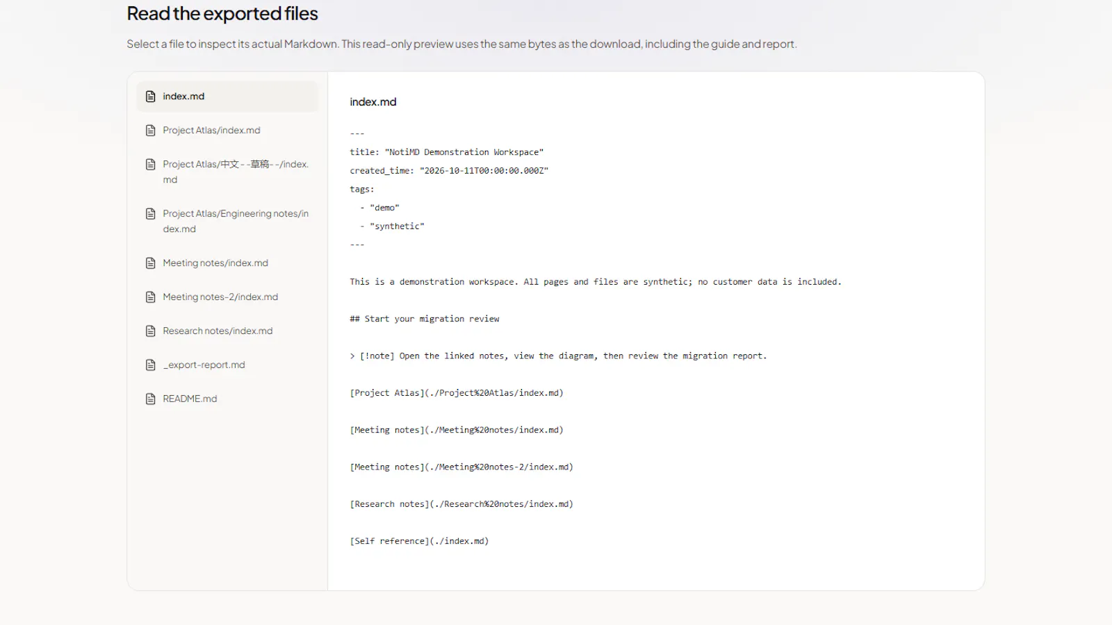1112x625 pixels.
Task: Click the '## Start your migration review' line
Action: click(x=425, y=319)
